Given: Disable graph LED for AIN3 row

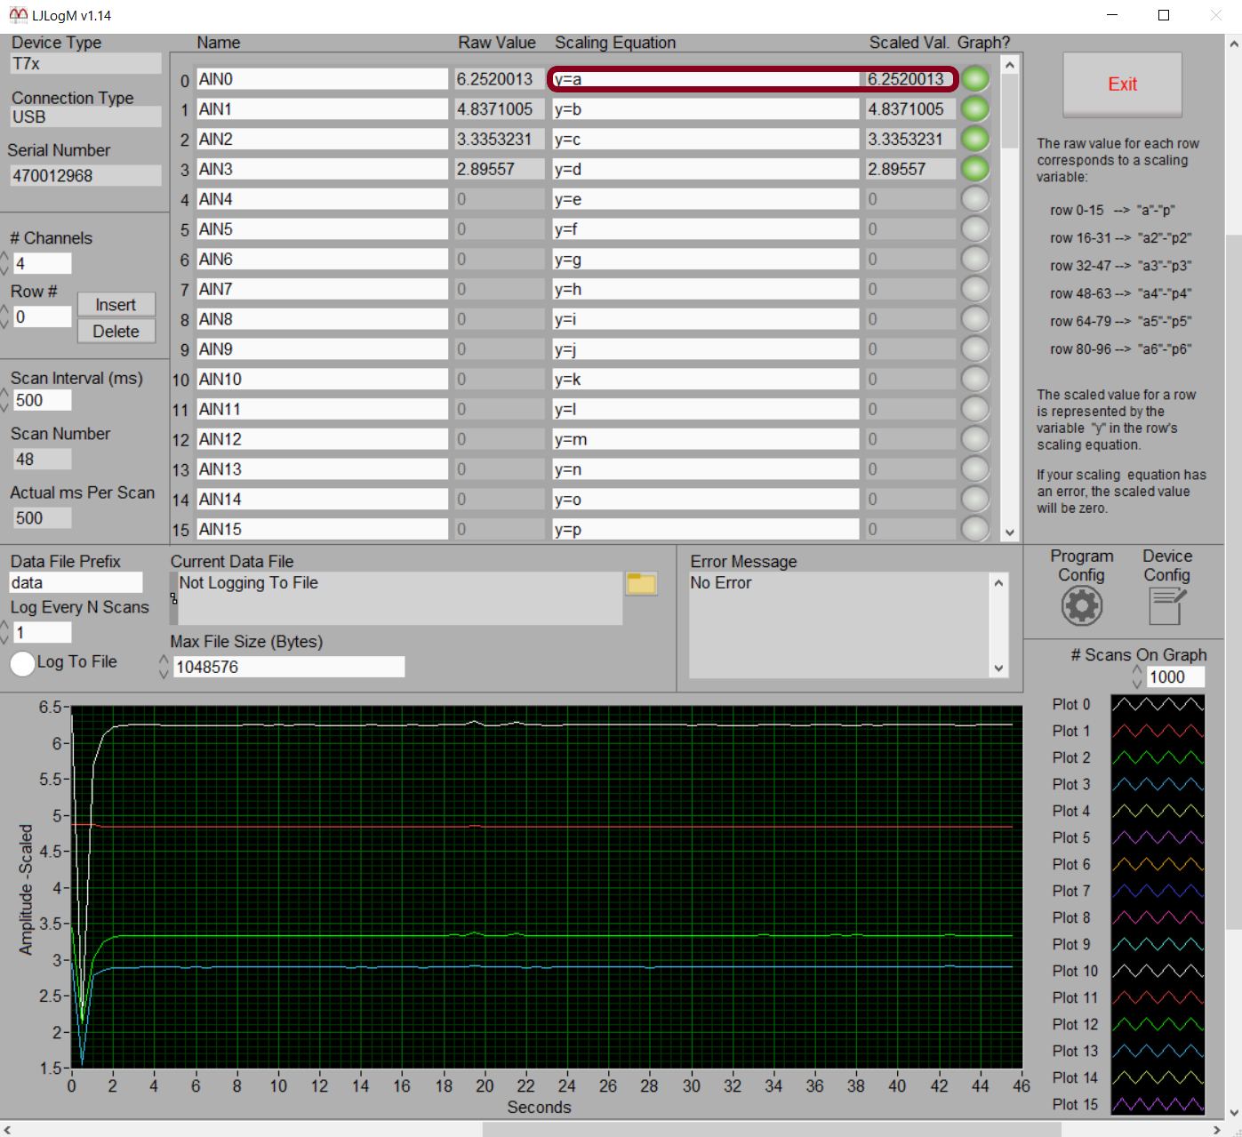Looking at the screenshot, I should (x=975, y=169).
